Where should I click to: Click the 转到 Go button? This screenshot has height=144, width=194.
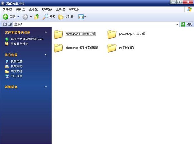(187, 24)
